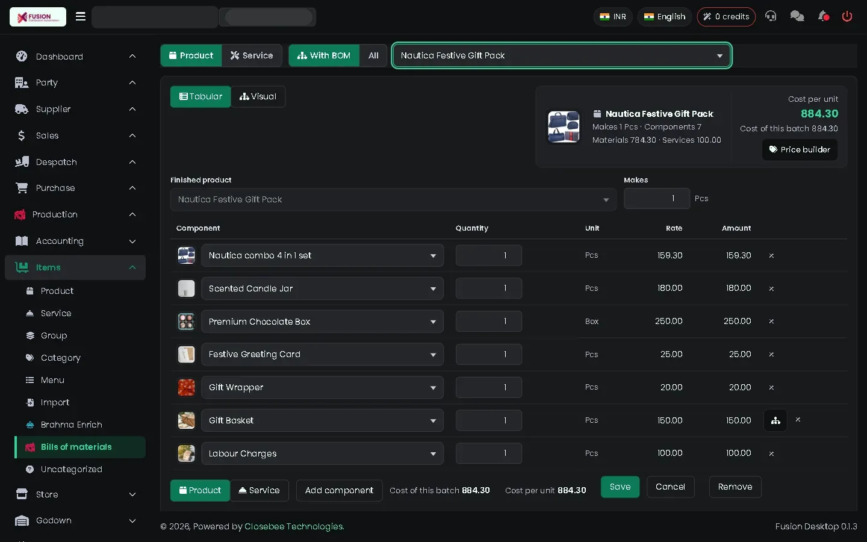867x542 pixels.
Task: Click the Makes quantity input field
Action: tap(657, 198)
